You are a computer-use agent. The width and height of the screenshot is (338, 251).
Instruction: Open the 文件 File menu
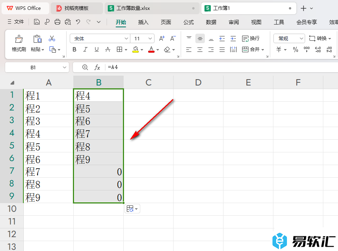click(x=16, y=22)
